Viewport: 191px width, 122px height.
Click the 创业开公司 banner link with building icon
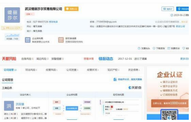[128, 80]
